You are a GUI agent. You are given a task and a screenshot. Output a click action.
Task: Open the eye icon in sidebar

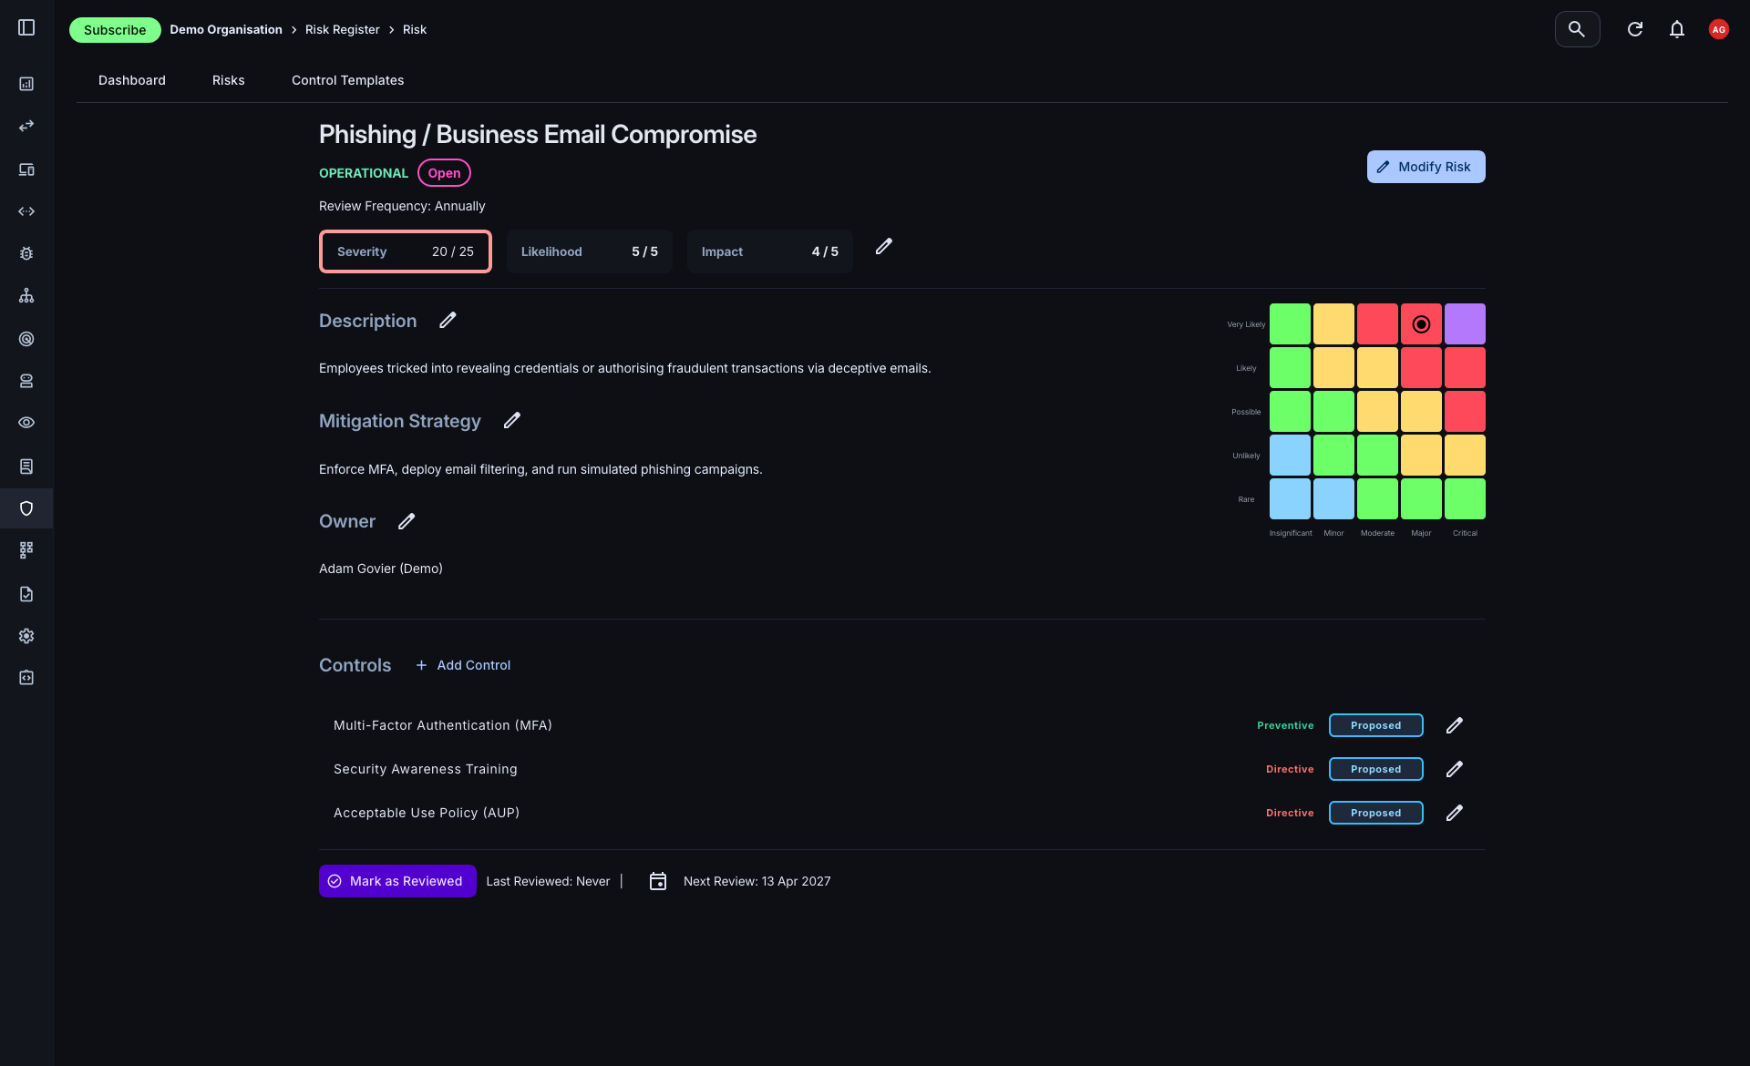26,423
